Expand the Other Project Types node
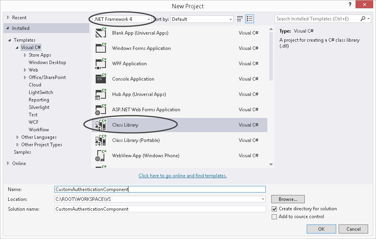Screen dimensions: 376x239 click(17, 145)
